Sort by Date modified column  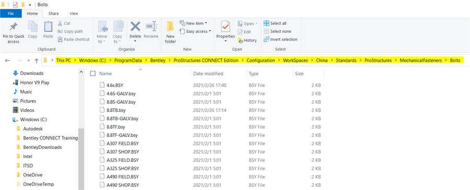click(208, 73)
